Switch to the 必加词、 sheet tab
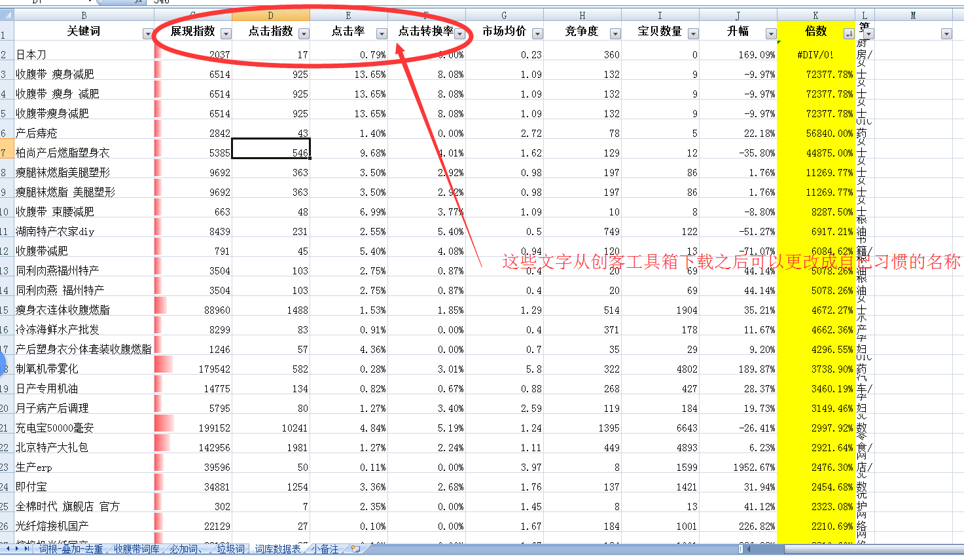This screenshot has height=556, width=964. (187, 549)
